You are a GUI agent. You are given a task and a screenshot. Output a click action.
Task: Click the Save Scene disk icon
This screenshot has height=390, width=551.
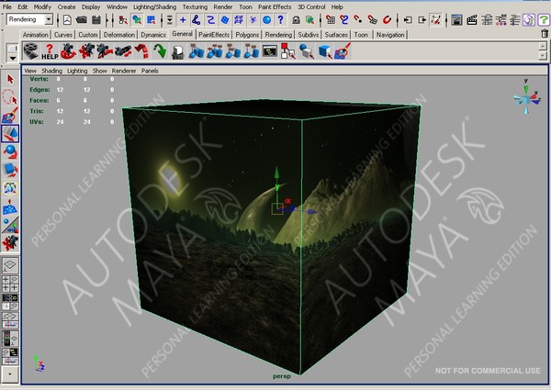click(96, 20)
